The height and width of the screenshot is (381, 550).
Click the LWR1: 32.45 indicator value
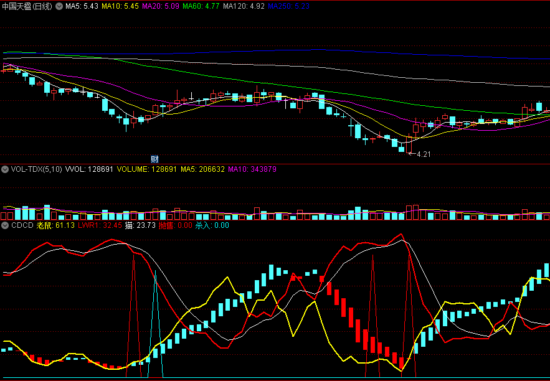click(100, 225)
